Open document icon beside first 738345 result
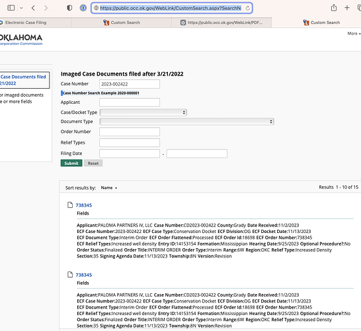Screen dimensions: 361x331 [70, 205]
